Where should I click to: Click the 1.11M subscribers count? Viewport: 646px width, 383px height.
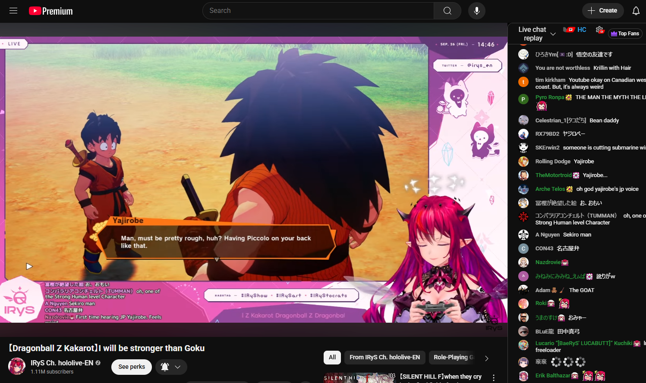coord(52,372)
